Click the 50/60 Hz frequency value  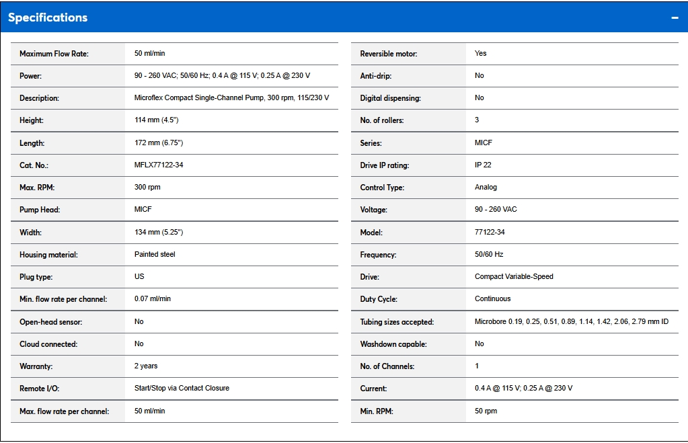(x=489, y=255)
